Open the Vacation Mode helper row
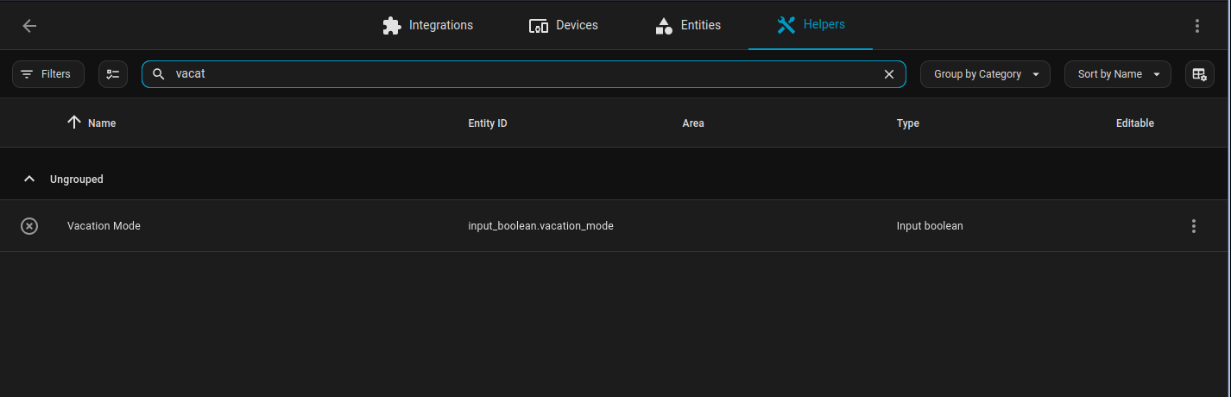 pyautogui.click(x=615, y=226)
